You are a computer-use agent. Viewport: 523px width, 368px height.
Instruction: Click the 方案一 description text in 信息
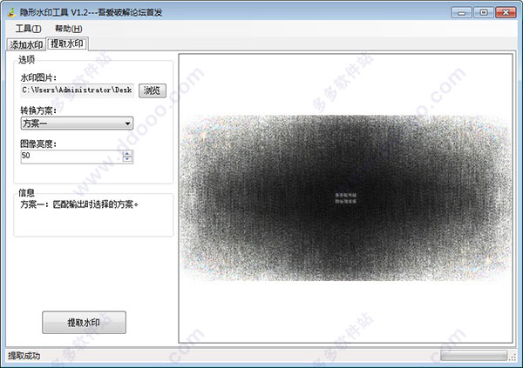click(79, 204)
